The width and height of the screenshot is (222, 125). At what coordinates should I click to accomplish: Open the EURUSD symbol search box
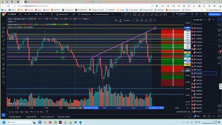click(12, 14)
